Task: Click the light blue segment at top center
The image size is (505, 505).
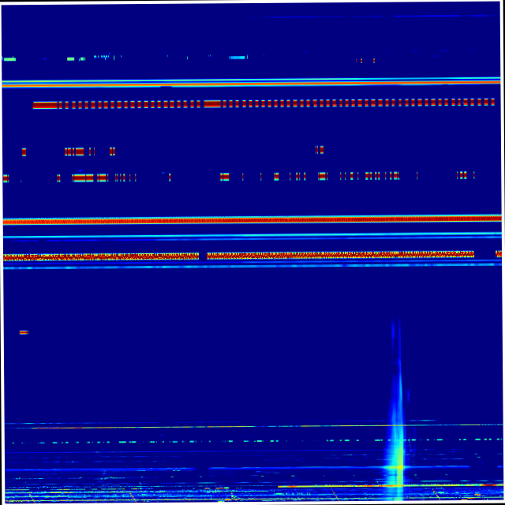Action: point(238,58)
